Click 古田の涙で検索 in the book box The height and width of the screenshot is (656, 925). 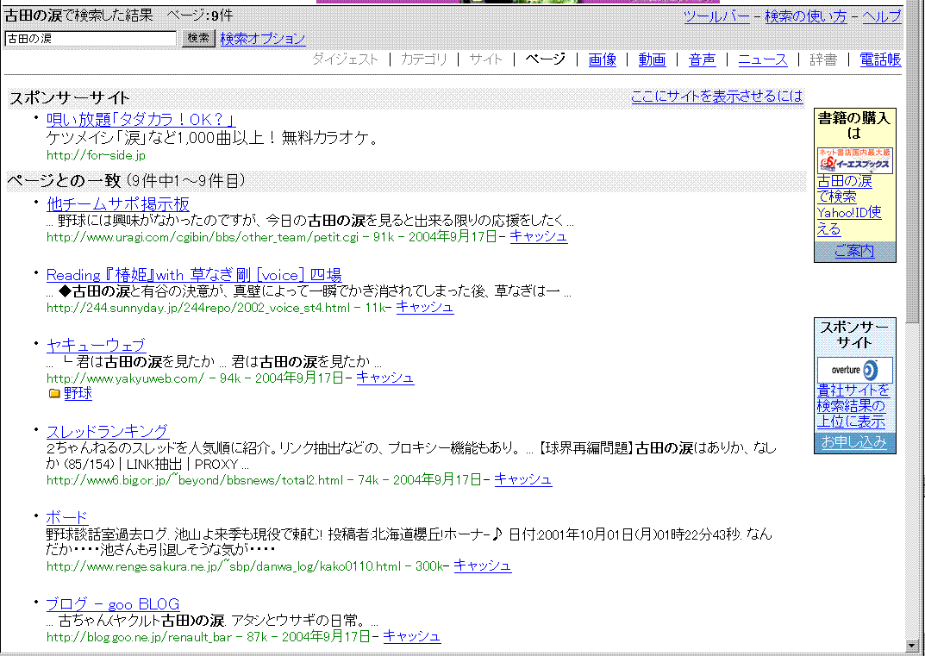(x=844, y=189)
